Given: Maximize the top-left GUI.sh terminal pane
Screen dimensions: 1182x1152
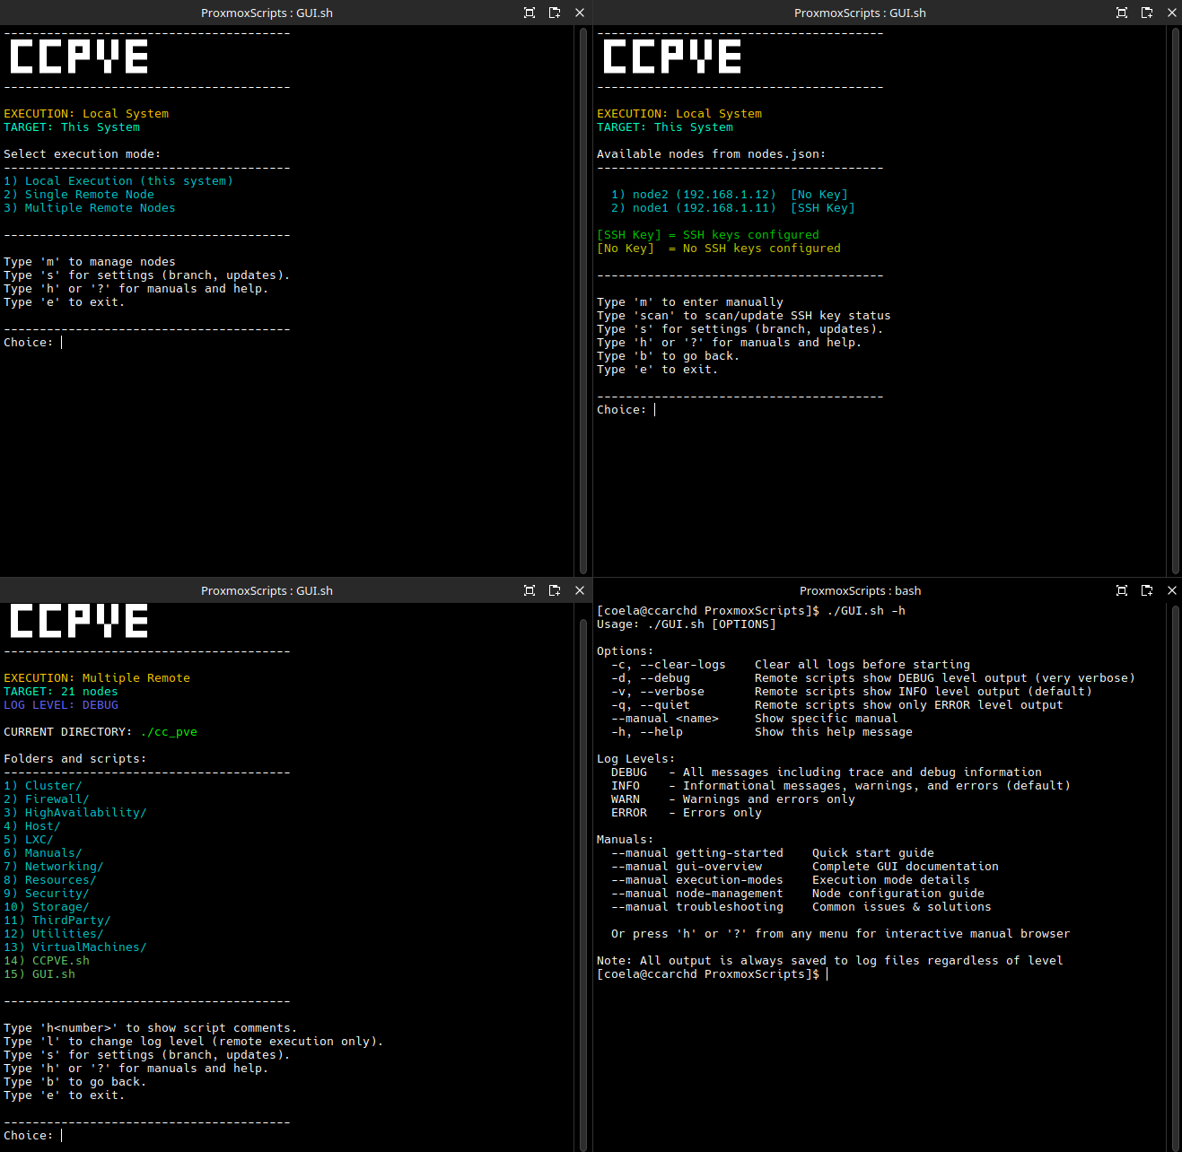Looking at the screenshot, I should tap(530, 13).
